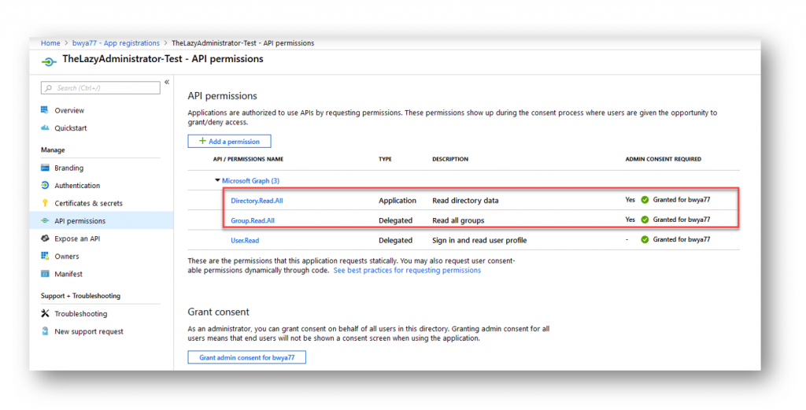Click green check icon for Directory.Read.All

tap(645, 200)
